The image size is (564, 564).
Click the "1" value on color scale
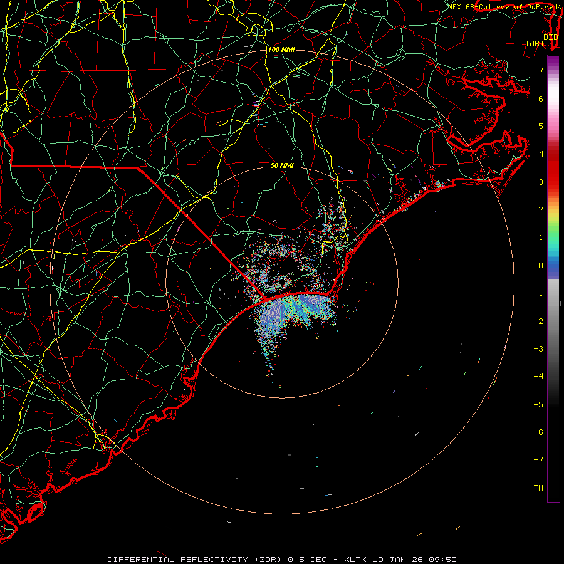coord(541,238)
